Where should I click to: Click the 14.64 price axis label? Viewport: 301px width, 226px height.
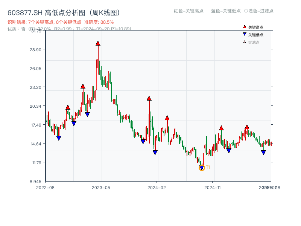pos(36,144)
